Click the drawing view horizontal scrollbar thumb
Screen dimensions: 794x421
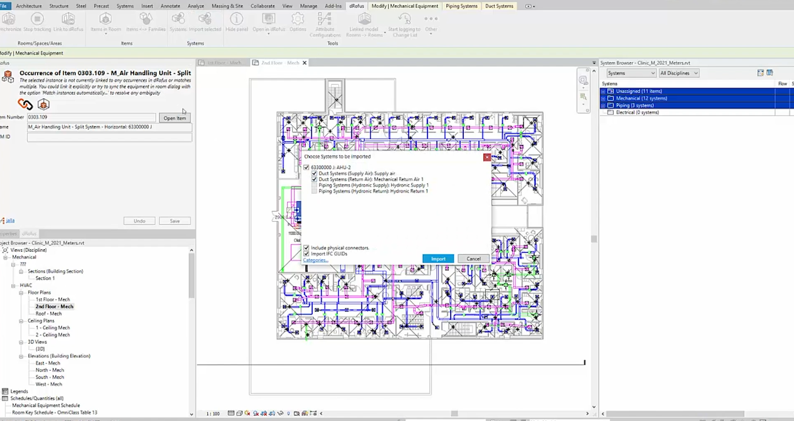click(x=454, y=414)
